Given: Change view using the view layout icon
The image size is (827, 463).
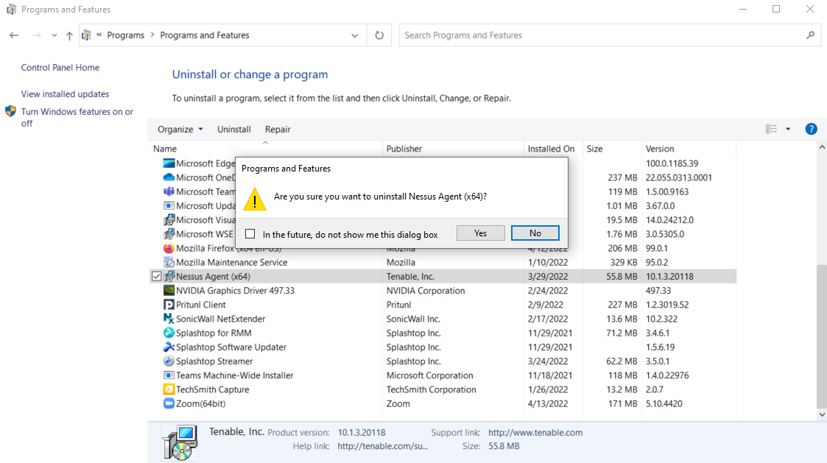Looking at the screenshot, I should coord(772,130).
